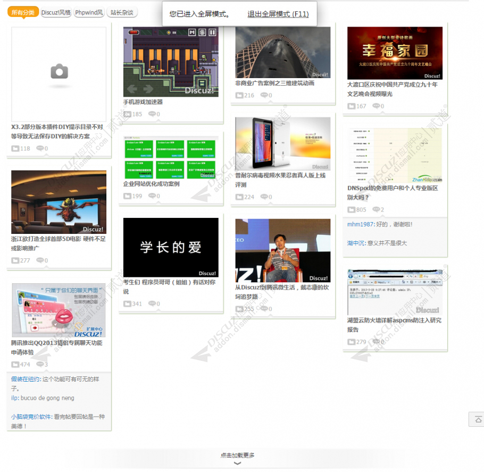Click the back-to-top arrow icon
484x472 pixels.
tap(478, 419)
